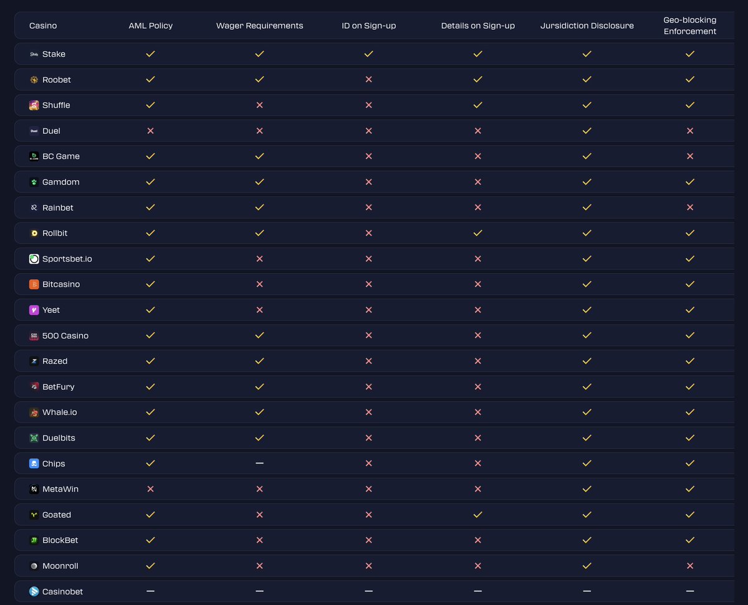Image resolution: width=748 pixels, height=605 pixels.
Task: Click the Stake ID on Sign-up checkmark
Action: 368,54
